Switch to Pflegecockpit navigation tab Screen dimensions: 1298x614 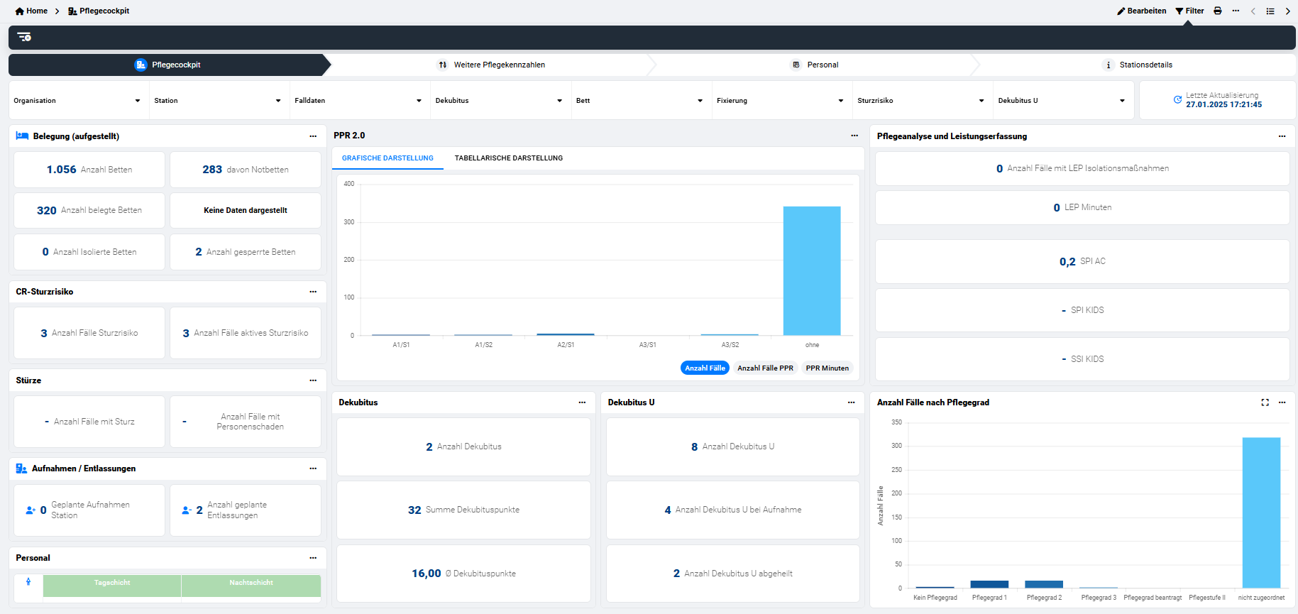(x=168, y=65)
